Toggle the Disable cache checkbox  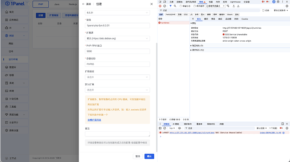[x=195, y=6]
